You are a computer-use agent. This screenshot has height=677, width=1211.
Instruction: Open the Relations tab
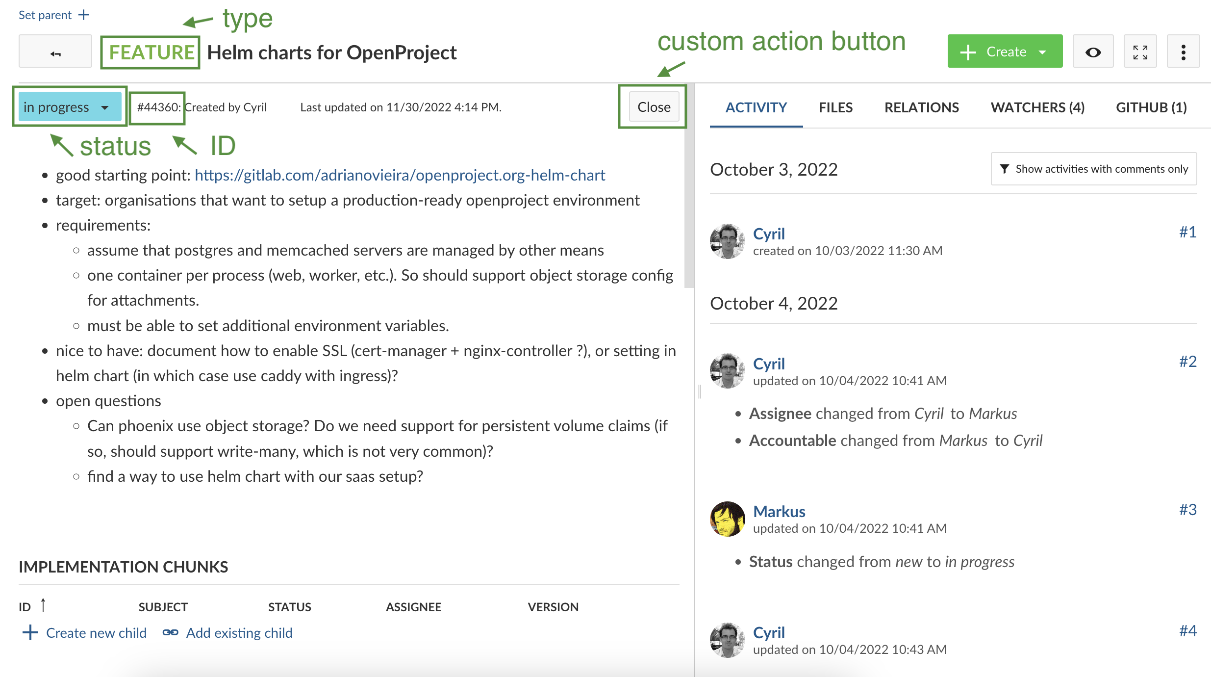tap(921, 107)
